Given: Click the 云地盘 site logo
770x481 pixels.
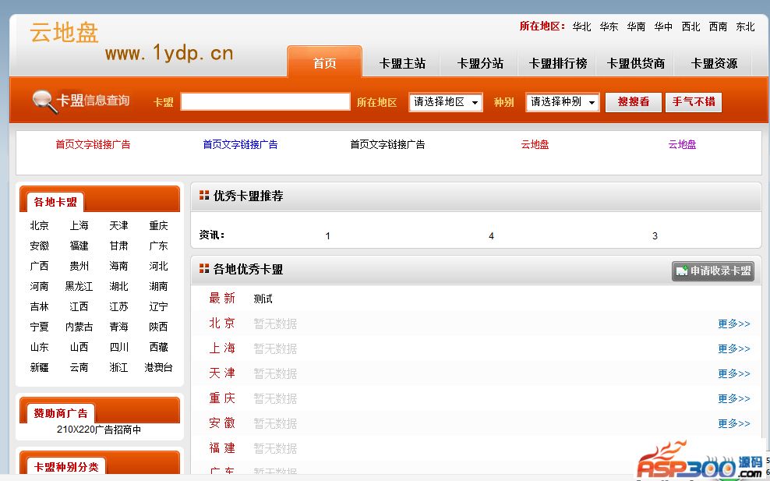Looking at the screenshot, I should [x=64, y=33].
